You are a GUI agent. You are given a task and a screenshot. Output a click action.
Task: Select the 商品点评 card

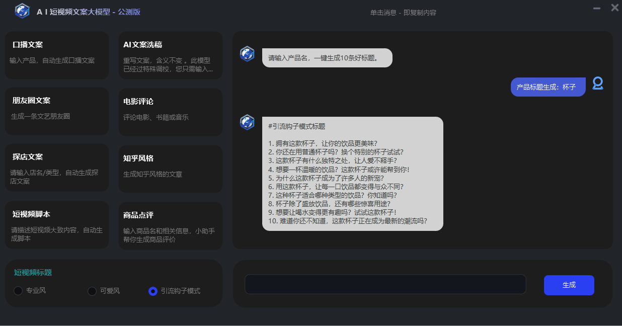[171, 225]
